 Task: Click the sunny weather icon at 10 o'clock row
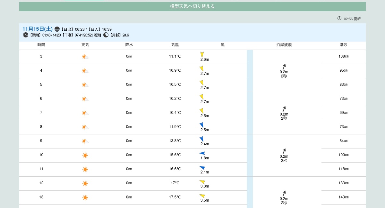[x=85, y=156]
